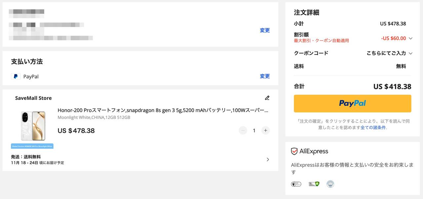423x199 pixels.
Task: Click the Moonlight White 12GB 512GB variant text
Action: coord(94,118)
